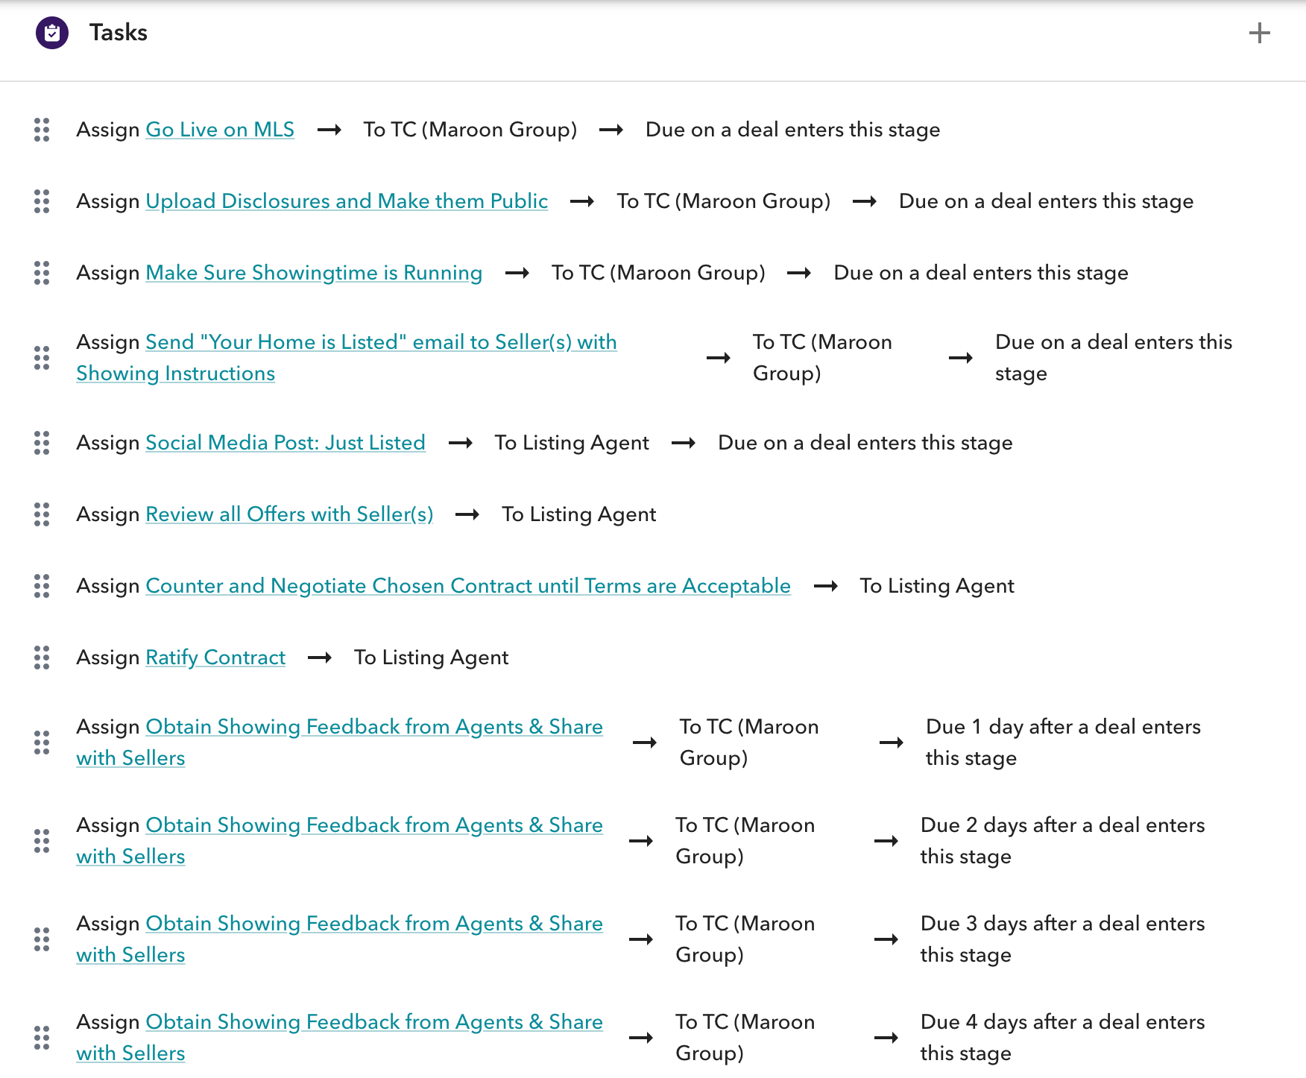Grab drag handle for Counter and Negotiate row
The image size is (1306, 1078).
[x=42, y=586]
